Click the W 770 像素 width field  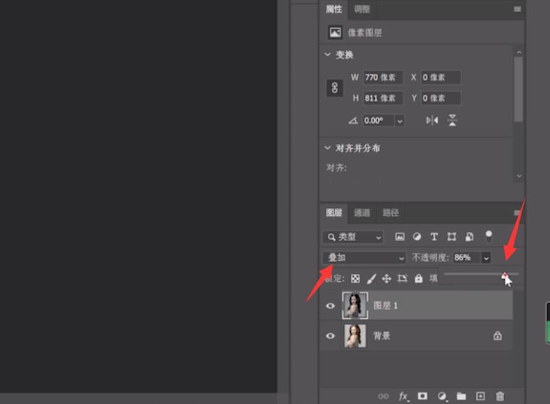pyautogui.click(x=383, y=78)
